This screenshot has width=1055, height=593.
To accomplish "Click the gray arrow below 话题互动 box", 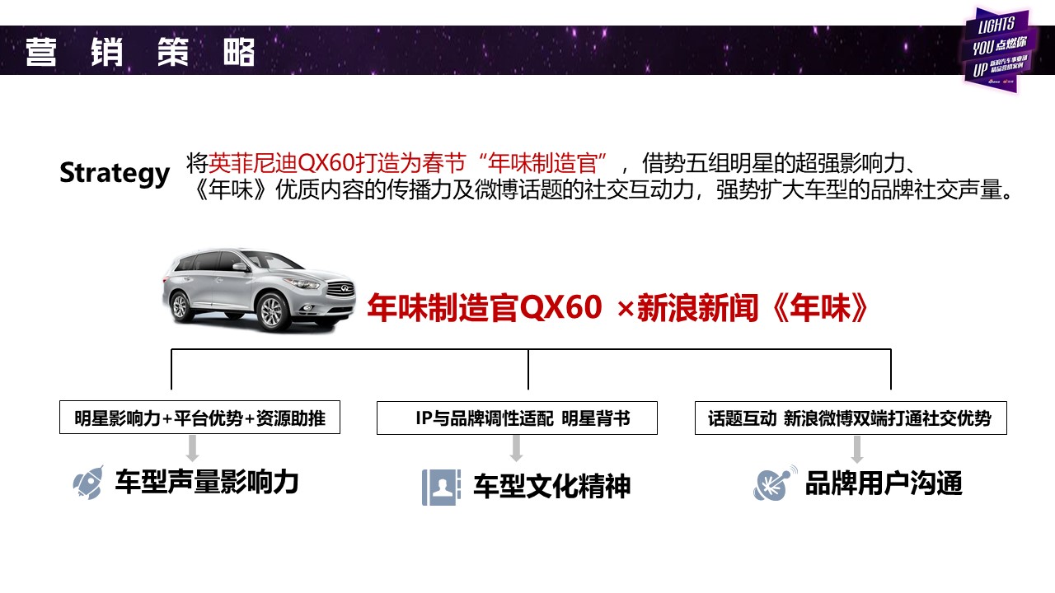I will (x=857, y=449).
